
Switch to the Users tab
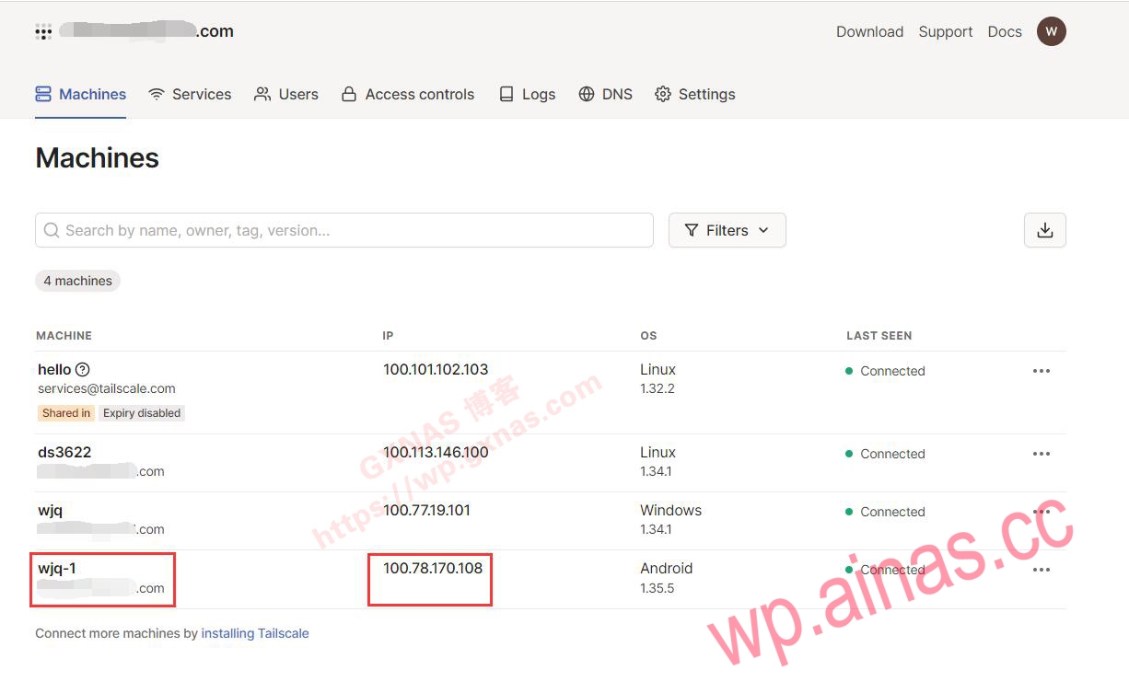[x=286, y=94]
